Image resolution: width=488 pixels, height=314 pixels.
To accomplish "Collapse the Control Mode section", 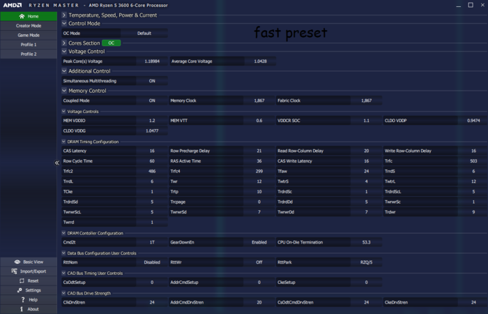I will [x=64, y=23].
